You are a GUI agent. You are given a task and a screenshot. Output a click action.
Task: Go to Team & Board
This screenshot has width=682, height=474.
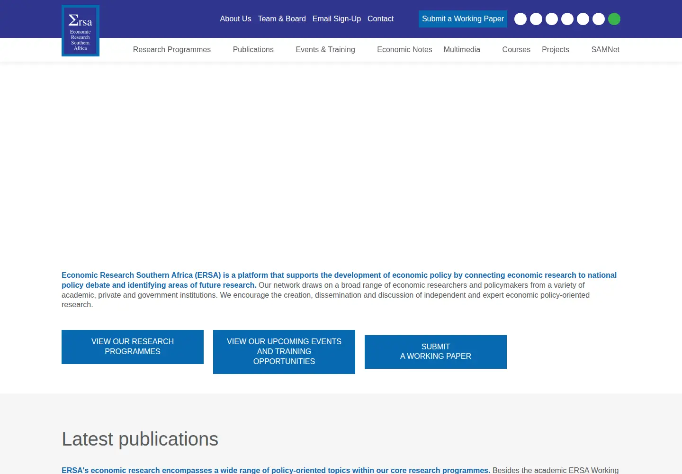coord(282,19)
